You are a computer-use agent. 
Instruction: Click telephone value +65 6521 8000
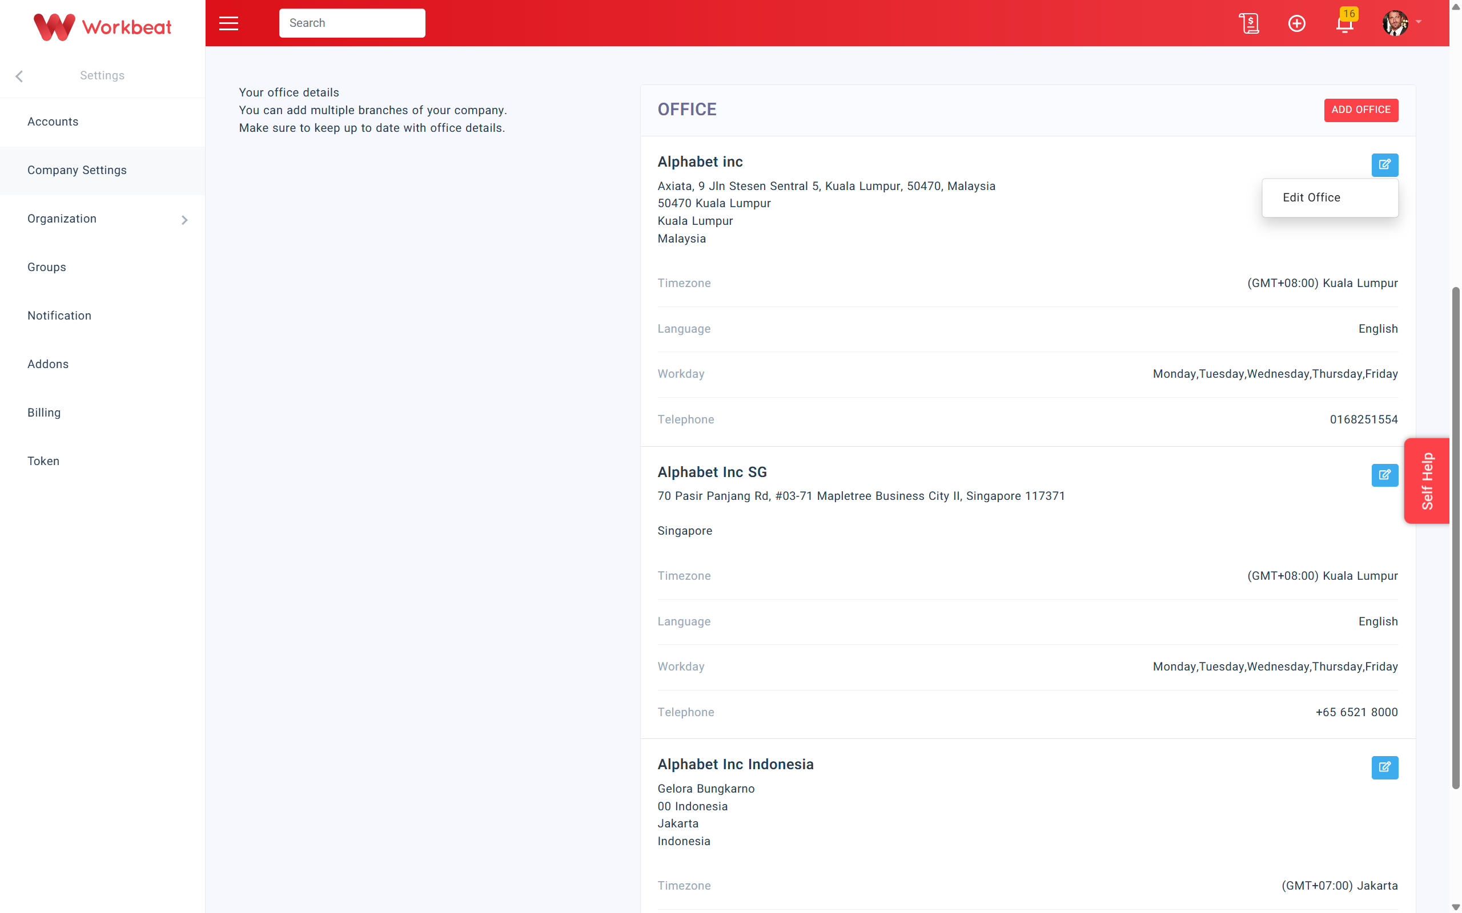click(x=1356, y=713)
